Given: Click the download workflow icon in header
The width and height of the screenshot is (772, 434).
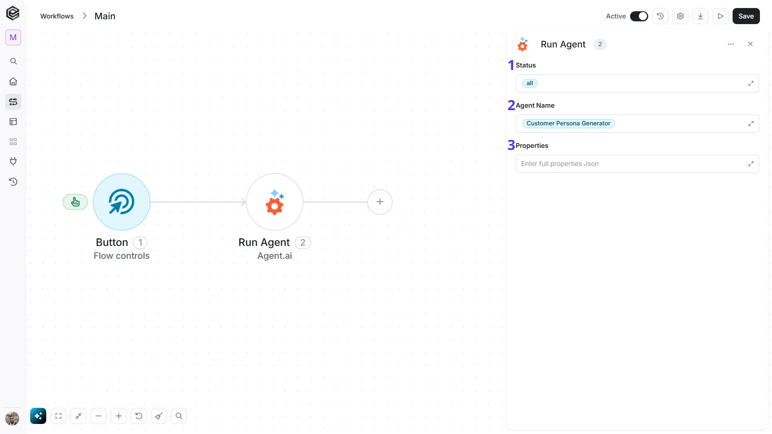Looking at the screenshot, I should (700, 16).
